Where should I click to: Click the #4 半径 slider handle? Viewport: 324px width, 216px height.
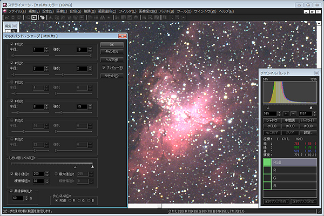pyautogui.click(x=18, y=112)
